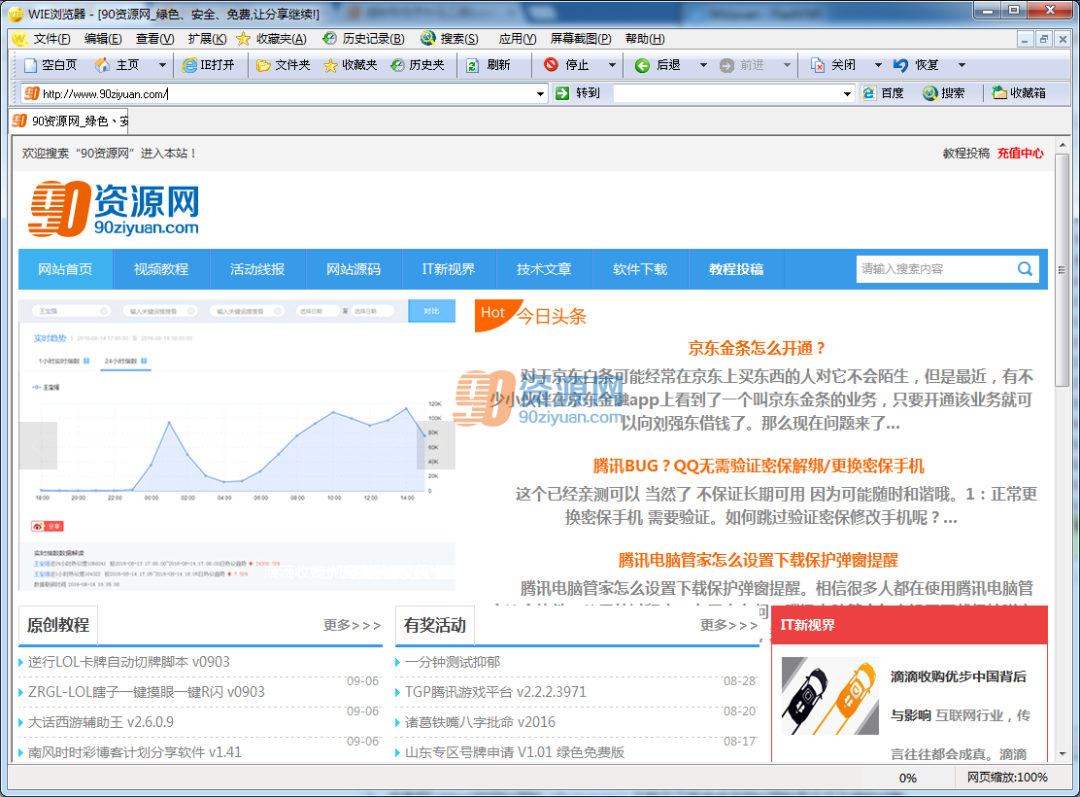Expand the Restore dropdown arrow

(962, 65)
